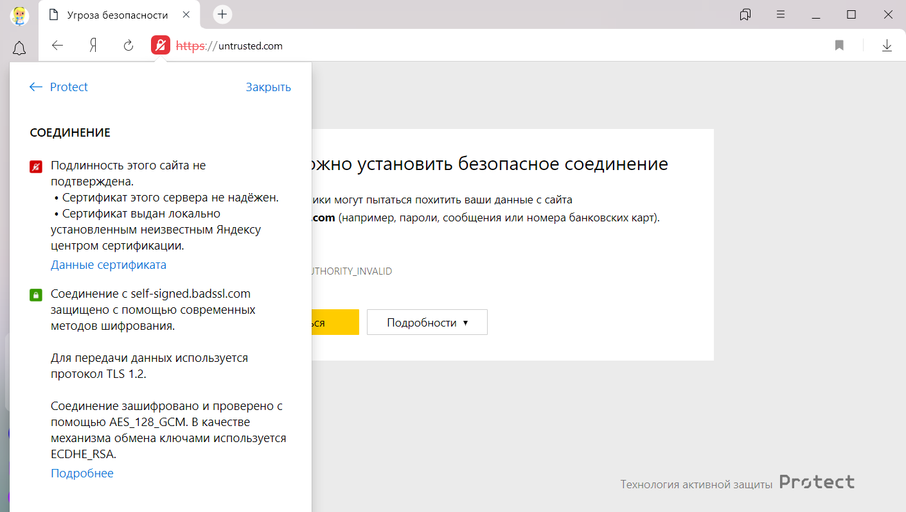Click the 'СОЕДИНЕНИЕ' heading text
Screen dimensions: 906x512
[70, 133]
